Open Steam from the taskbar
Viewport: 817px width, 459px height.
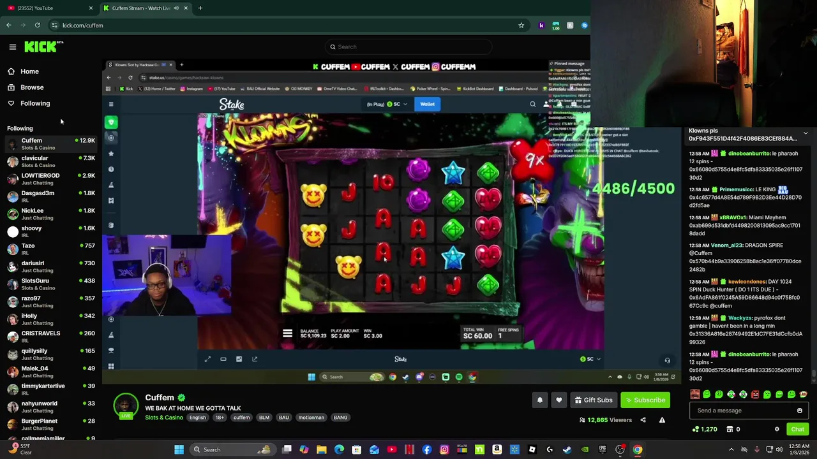pos(567,450)
